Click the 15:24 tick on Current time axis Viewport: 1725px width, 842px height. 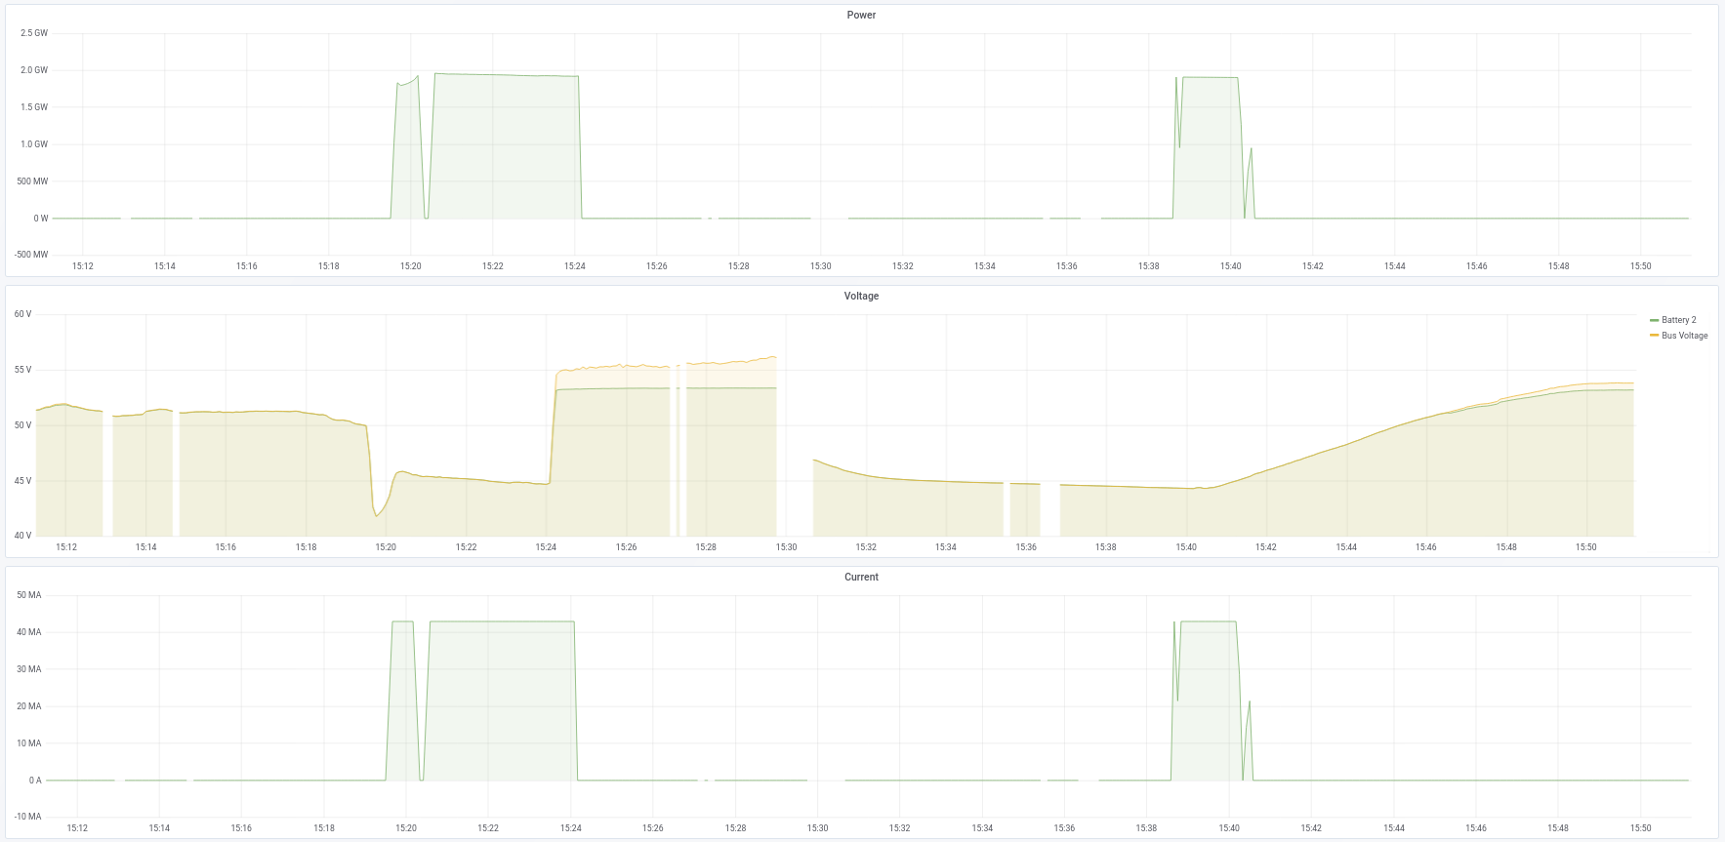pos(571,828)
